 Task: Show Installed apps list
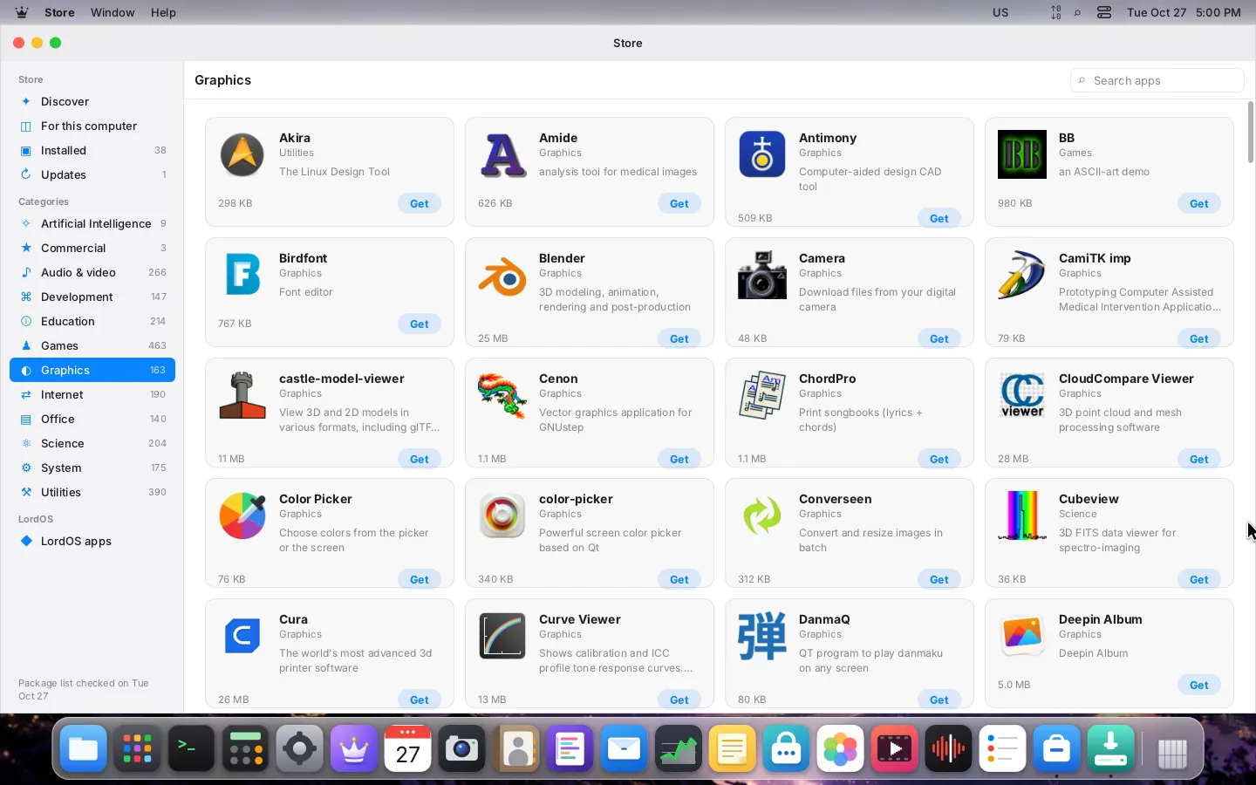click(x=92, y=150)
